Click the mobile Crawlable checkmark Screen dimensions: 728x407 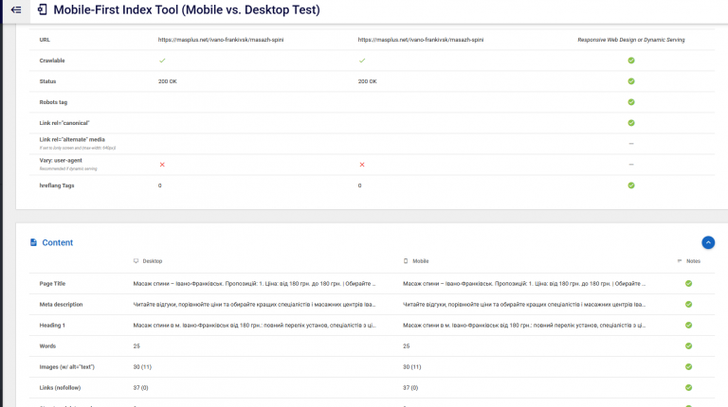click(x=362, y=61)
